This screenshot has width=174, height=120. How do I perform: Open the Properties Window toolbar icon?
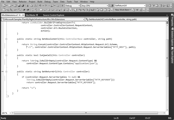coord(153,6)
